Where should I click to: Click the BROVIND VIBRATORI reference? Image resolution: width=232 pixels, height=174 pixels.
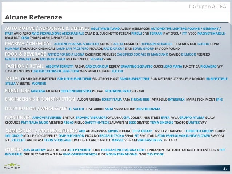[91, 118]
